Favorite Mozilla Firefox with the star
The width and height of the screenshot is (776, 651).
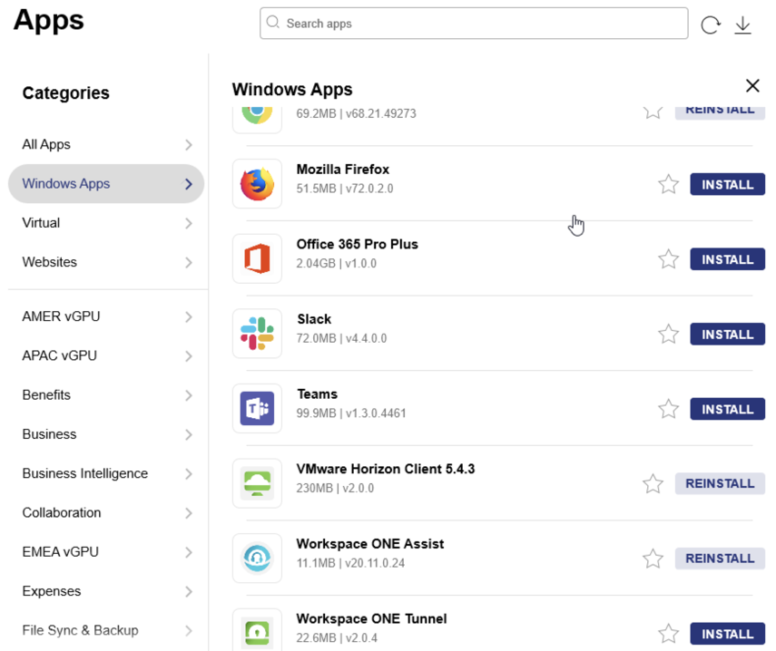pyautogui.click(x=668, y=185)
